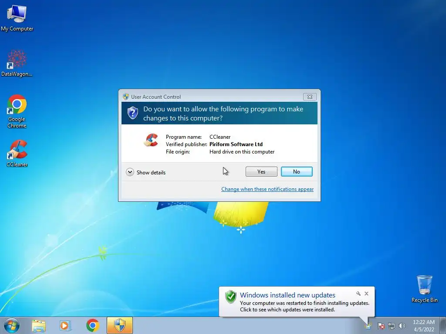The height and width of the screenshot is (334, 446).
Task: Select the CCleaner desktop shortcut
Action: [x=17, y=154]
